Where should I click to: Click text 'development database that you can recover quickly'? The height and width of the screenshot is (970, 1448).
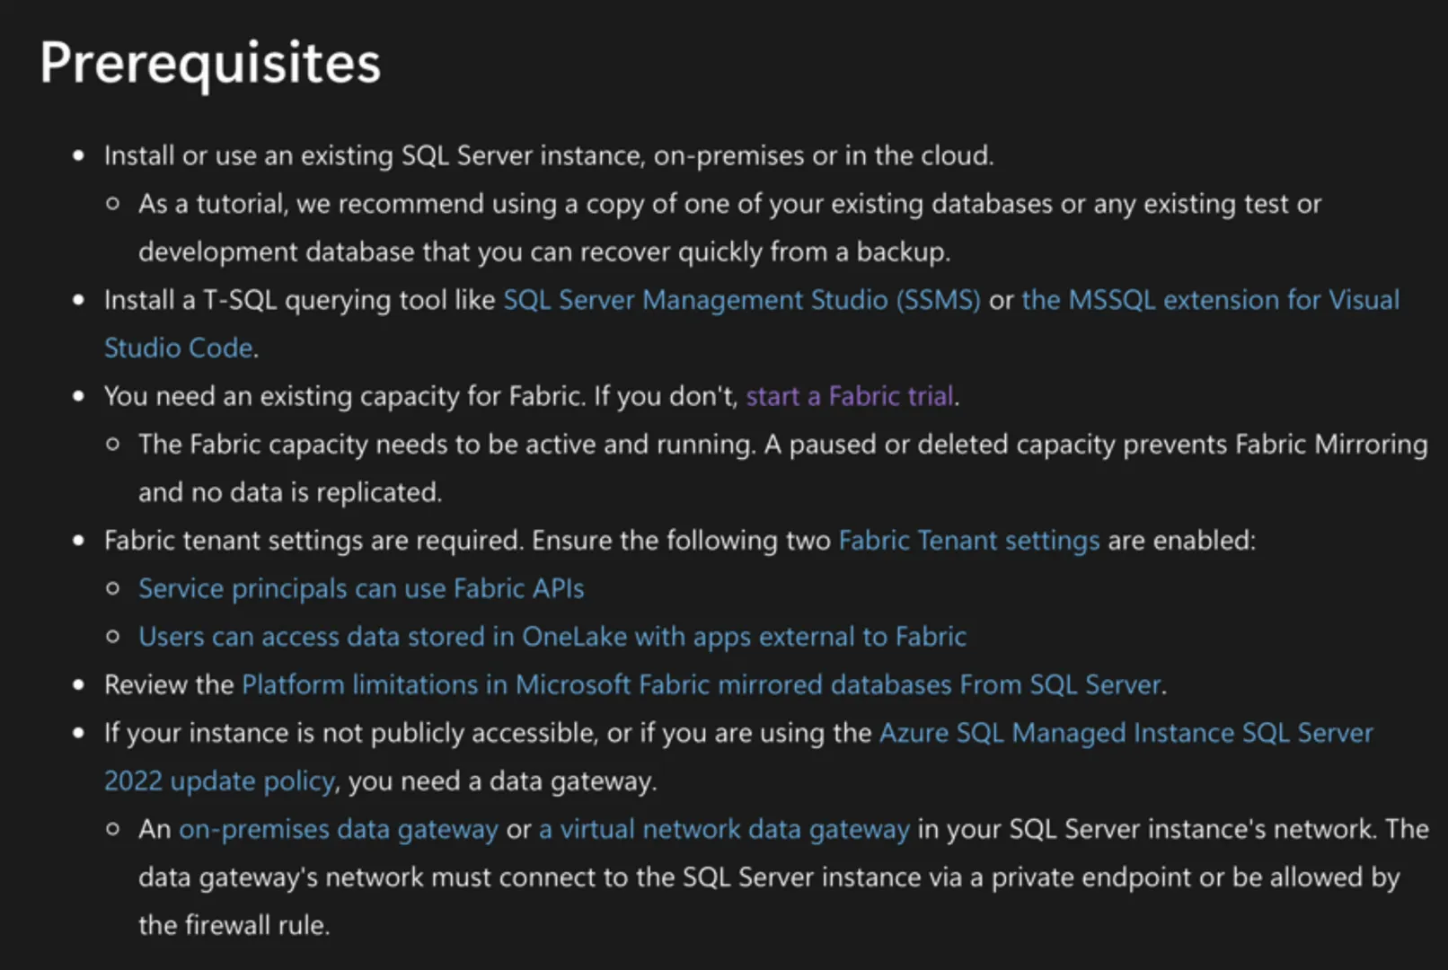pos(450,252)
